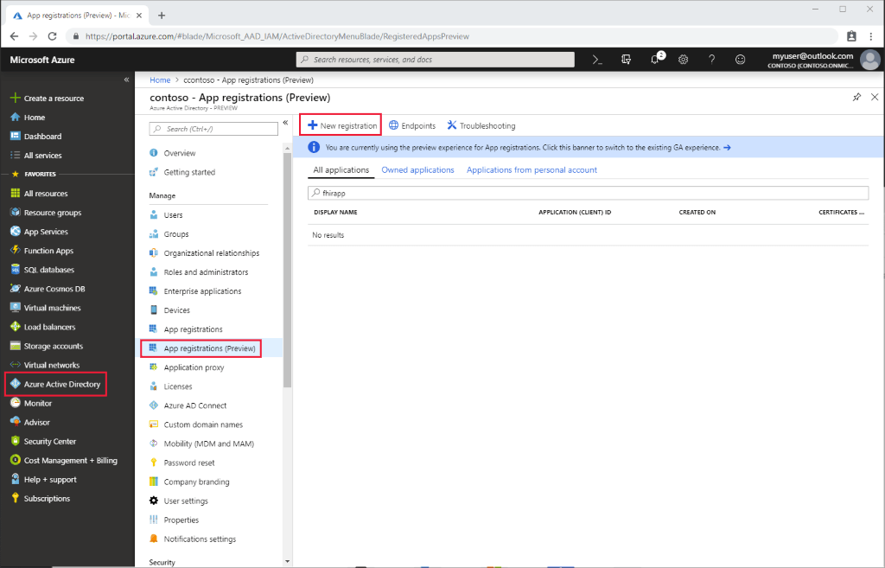The height and width of the screenshot is (568, 885).
Task: Click the user account avatar
Action: (869, 60)
